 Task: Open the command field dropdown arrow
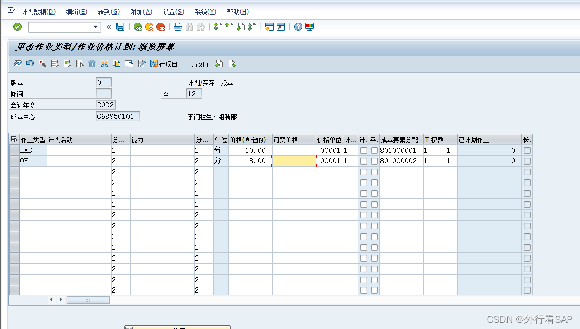(96, 27)
